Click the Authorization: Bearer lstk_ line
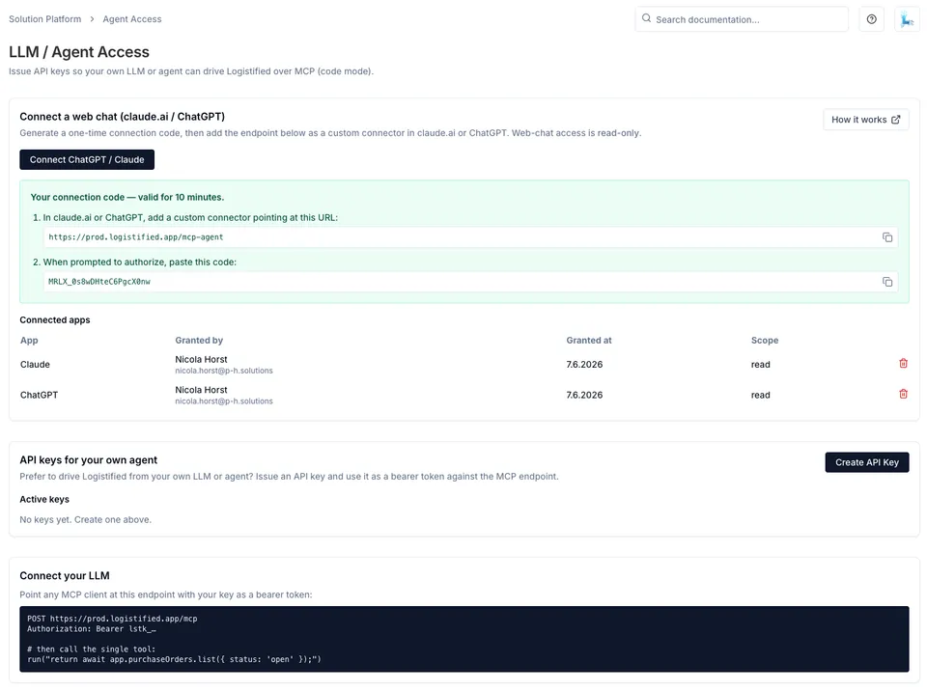 pyautogui.click(x=92, y=628)
